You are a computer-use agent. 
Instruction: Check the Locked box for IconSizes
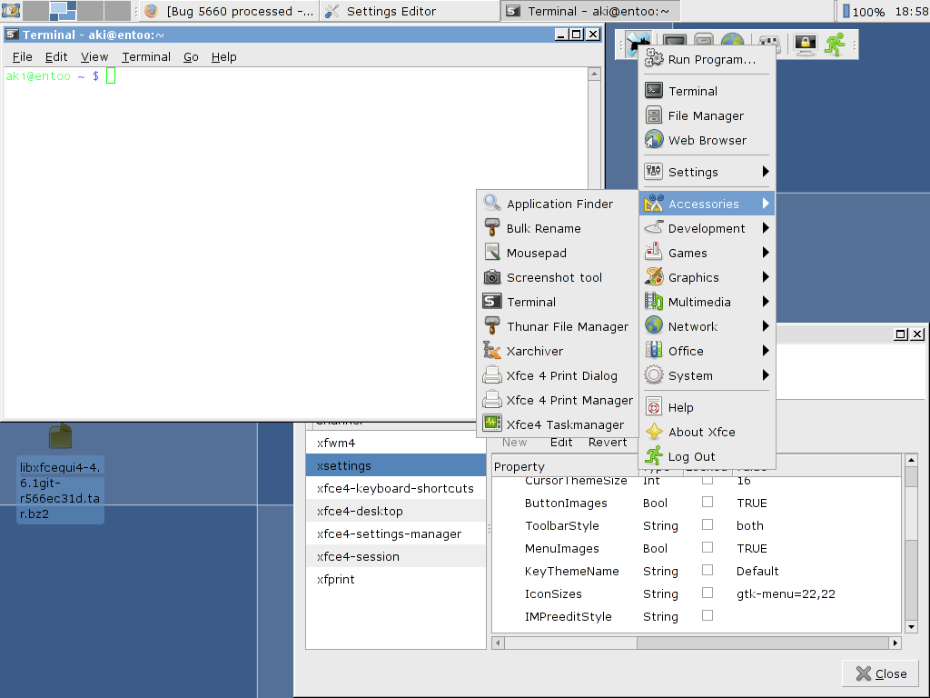[707, 593]
